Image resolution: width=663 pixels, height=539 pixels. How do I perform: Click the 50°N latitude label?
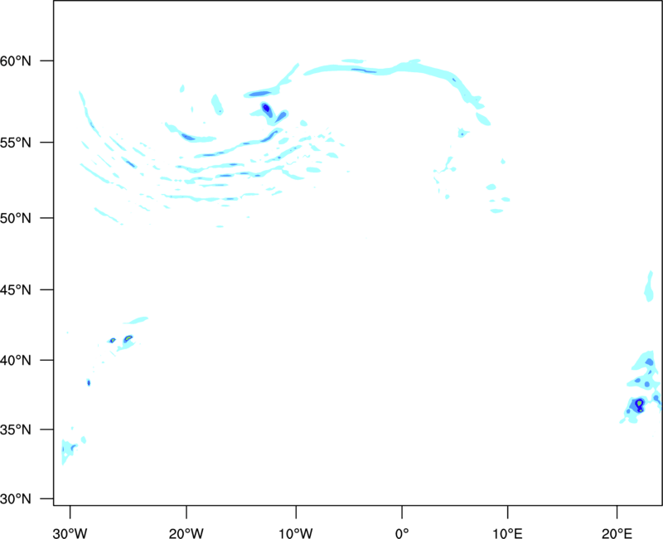tap(15, 219)
